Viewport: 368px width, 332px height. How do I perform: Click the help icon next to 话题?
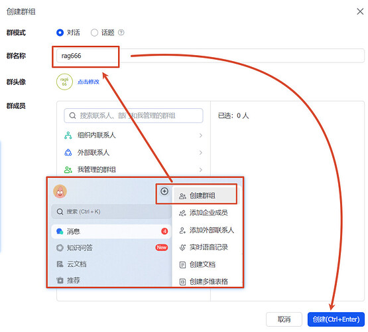click(121, 33)
